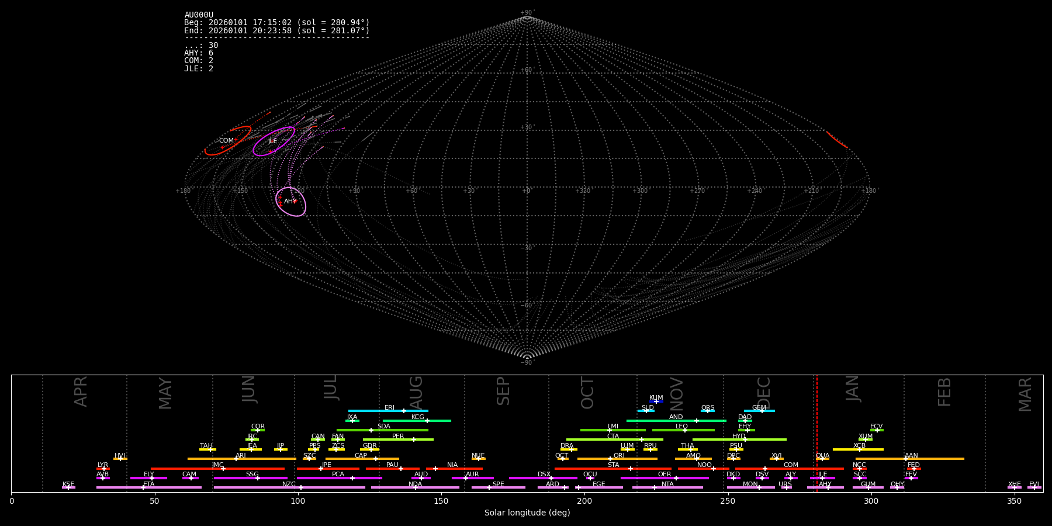Click the +90 label at the map top
1052x526 pixels.
[527, 12]
